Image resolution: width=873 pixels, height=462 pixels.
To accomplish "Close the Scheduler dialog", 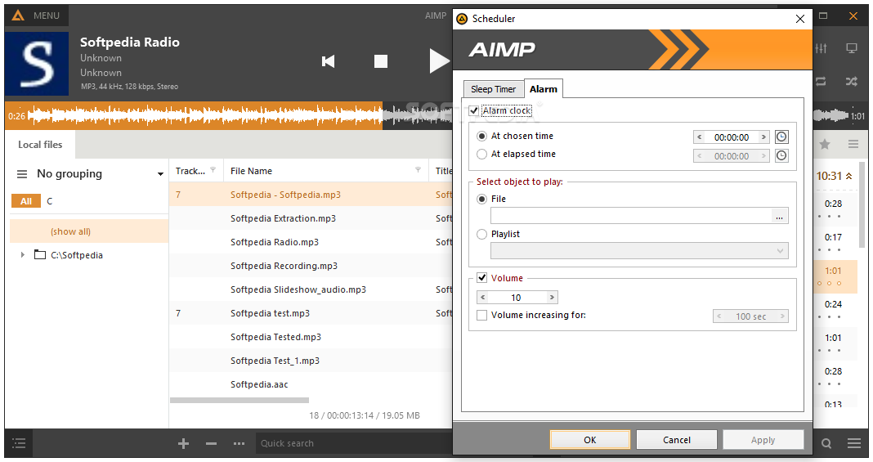I will [800, 19].
